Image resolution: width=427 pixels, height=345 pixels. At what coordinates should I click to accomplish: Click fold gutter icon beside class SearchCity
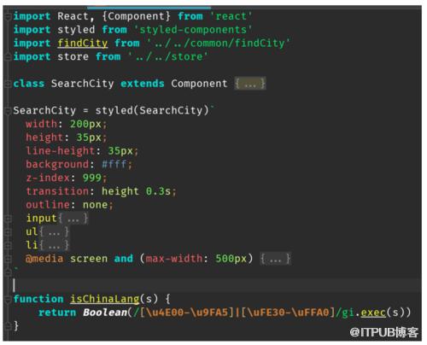[8, 84]
